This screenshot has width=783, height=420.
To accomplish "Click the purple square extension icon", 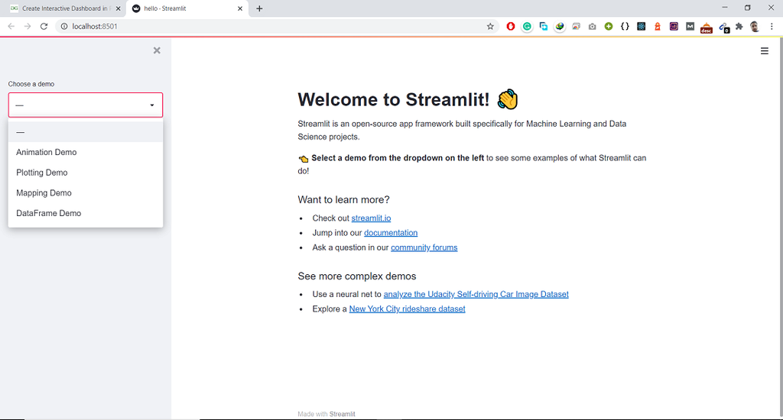I will pos(674,27).
